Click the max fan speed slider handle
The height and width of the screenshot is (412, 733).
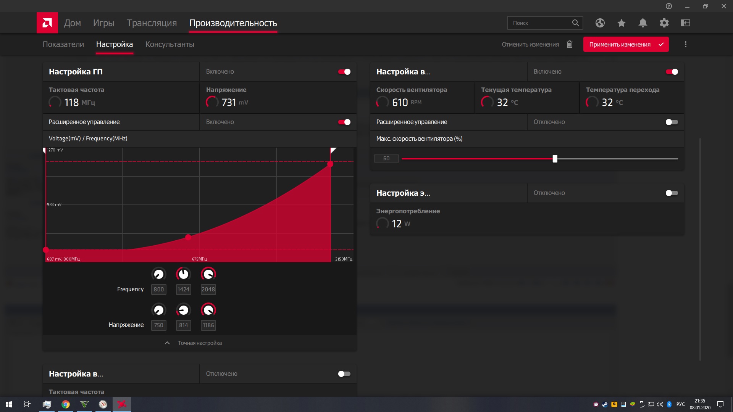[555, 159]
